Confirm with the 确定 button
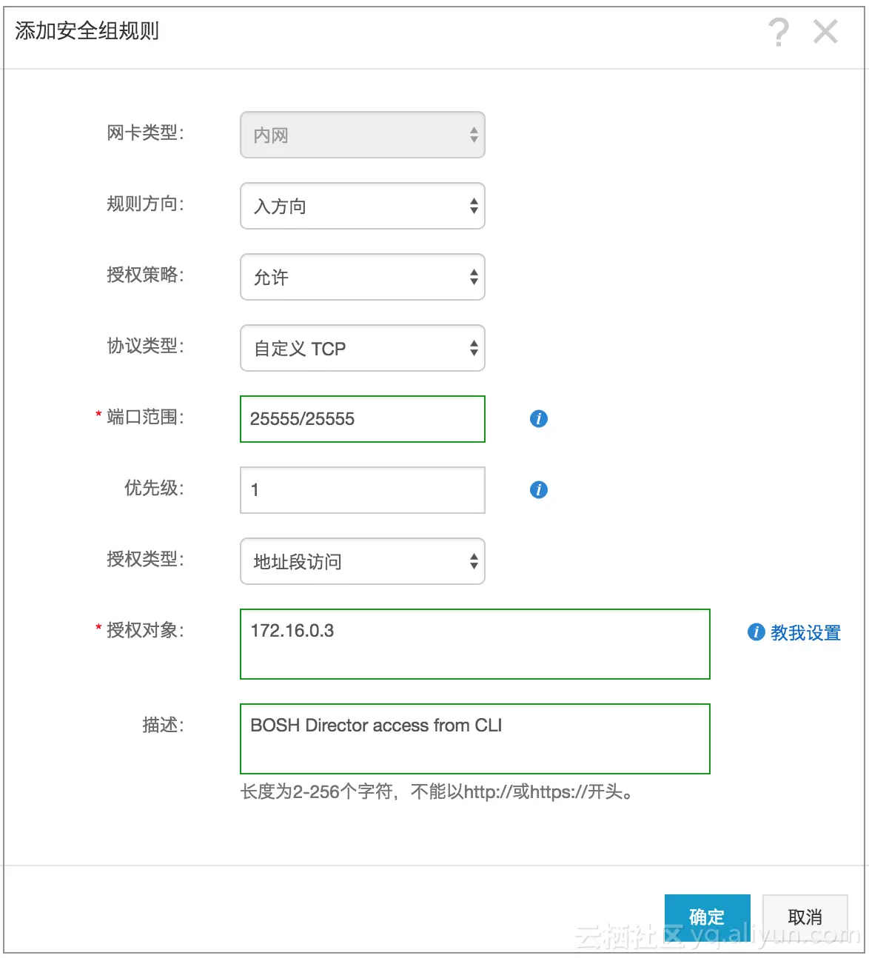The height and width of the screenshot is (958, 869). [x=708, y=917]
